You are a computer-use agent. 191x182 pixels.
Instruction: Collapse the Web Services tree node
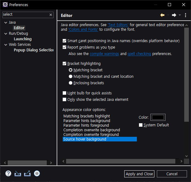pyautogui.click(x=6, y=45)
